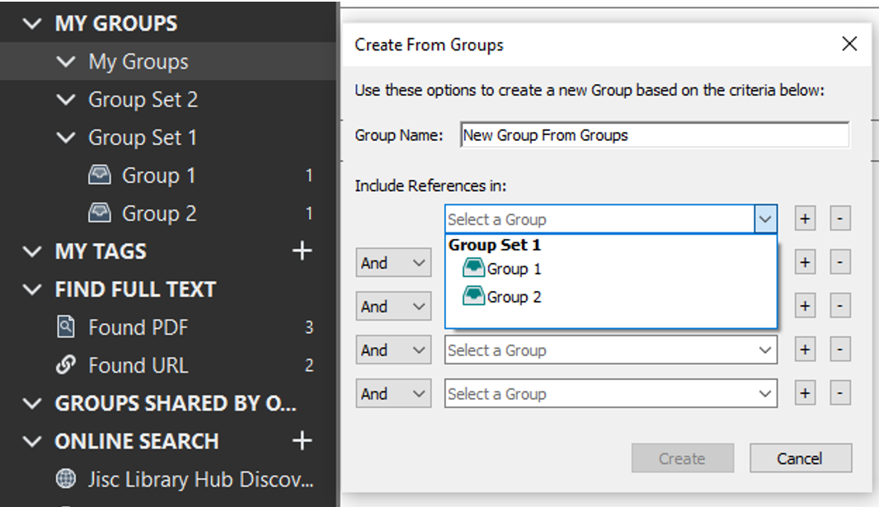This screenshot has width=879, height=507.
Task: Cancel the Create From Groups dialog
Action: point(800,458)
